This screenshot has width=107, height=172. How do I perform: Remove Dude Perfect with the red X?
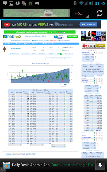102,83
